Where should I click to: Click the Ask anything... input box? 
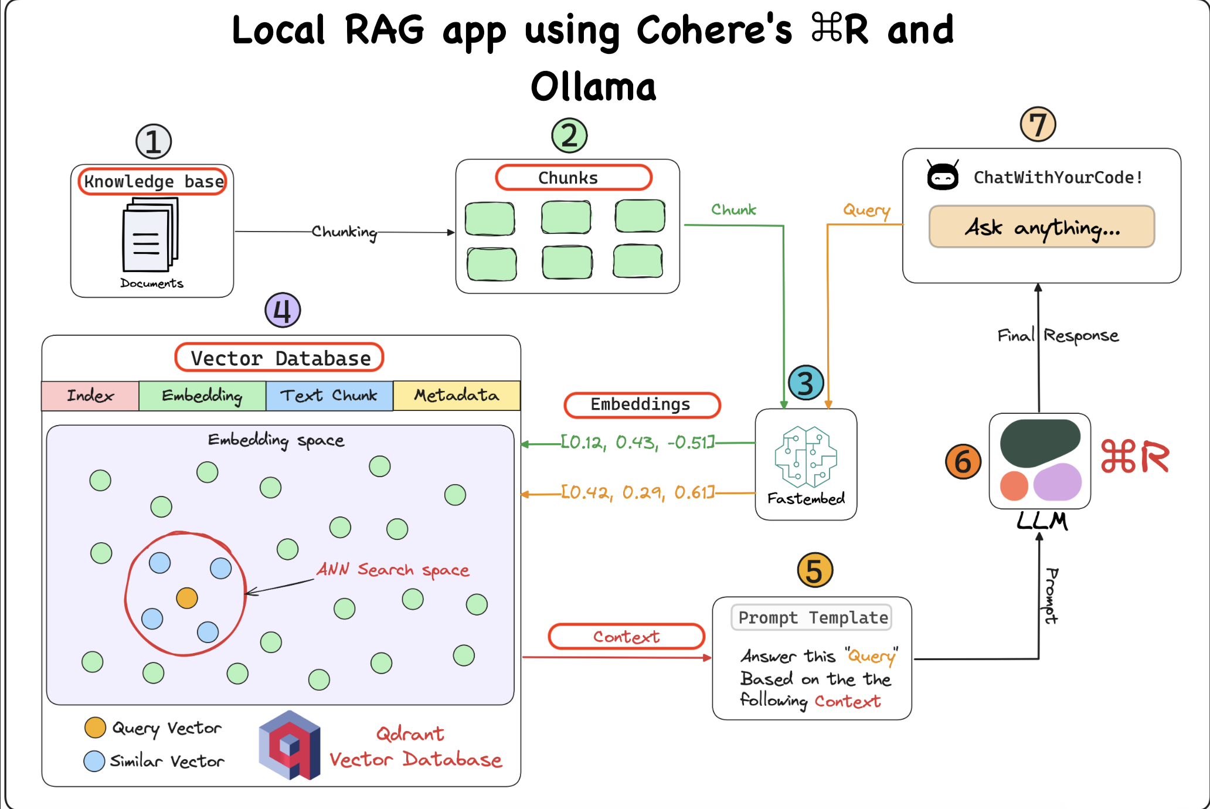[1042, 227]
